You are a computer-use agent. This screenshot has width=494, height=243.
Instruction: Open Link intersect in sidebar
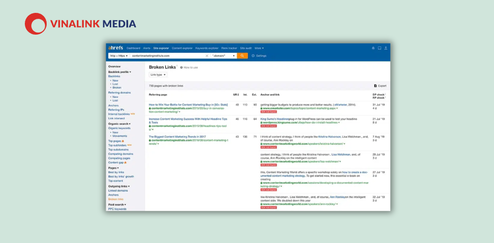pos(116,118)
